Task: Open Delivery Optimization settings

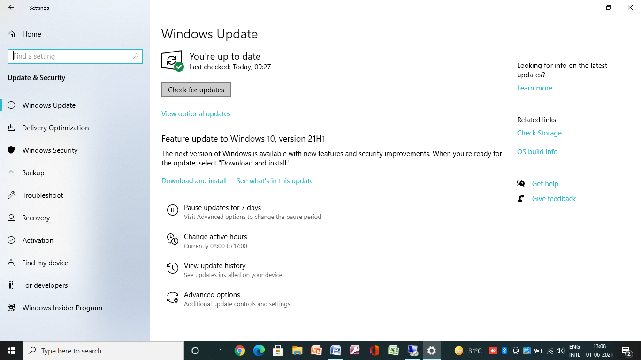Action: coord(75,127)
